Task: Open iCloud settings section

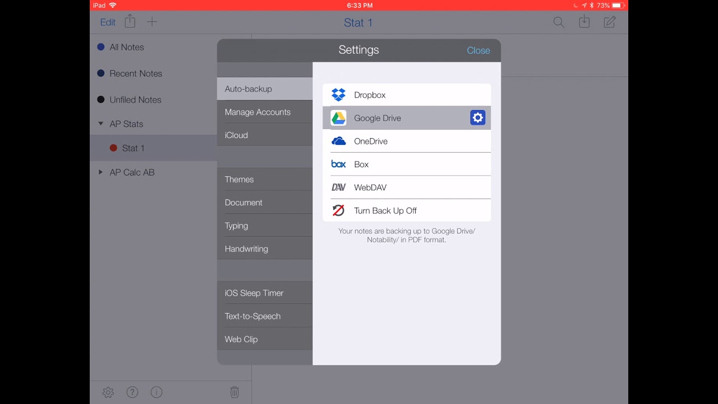Action: (265, 135)
